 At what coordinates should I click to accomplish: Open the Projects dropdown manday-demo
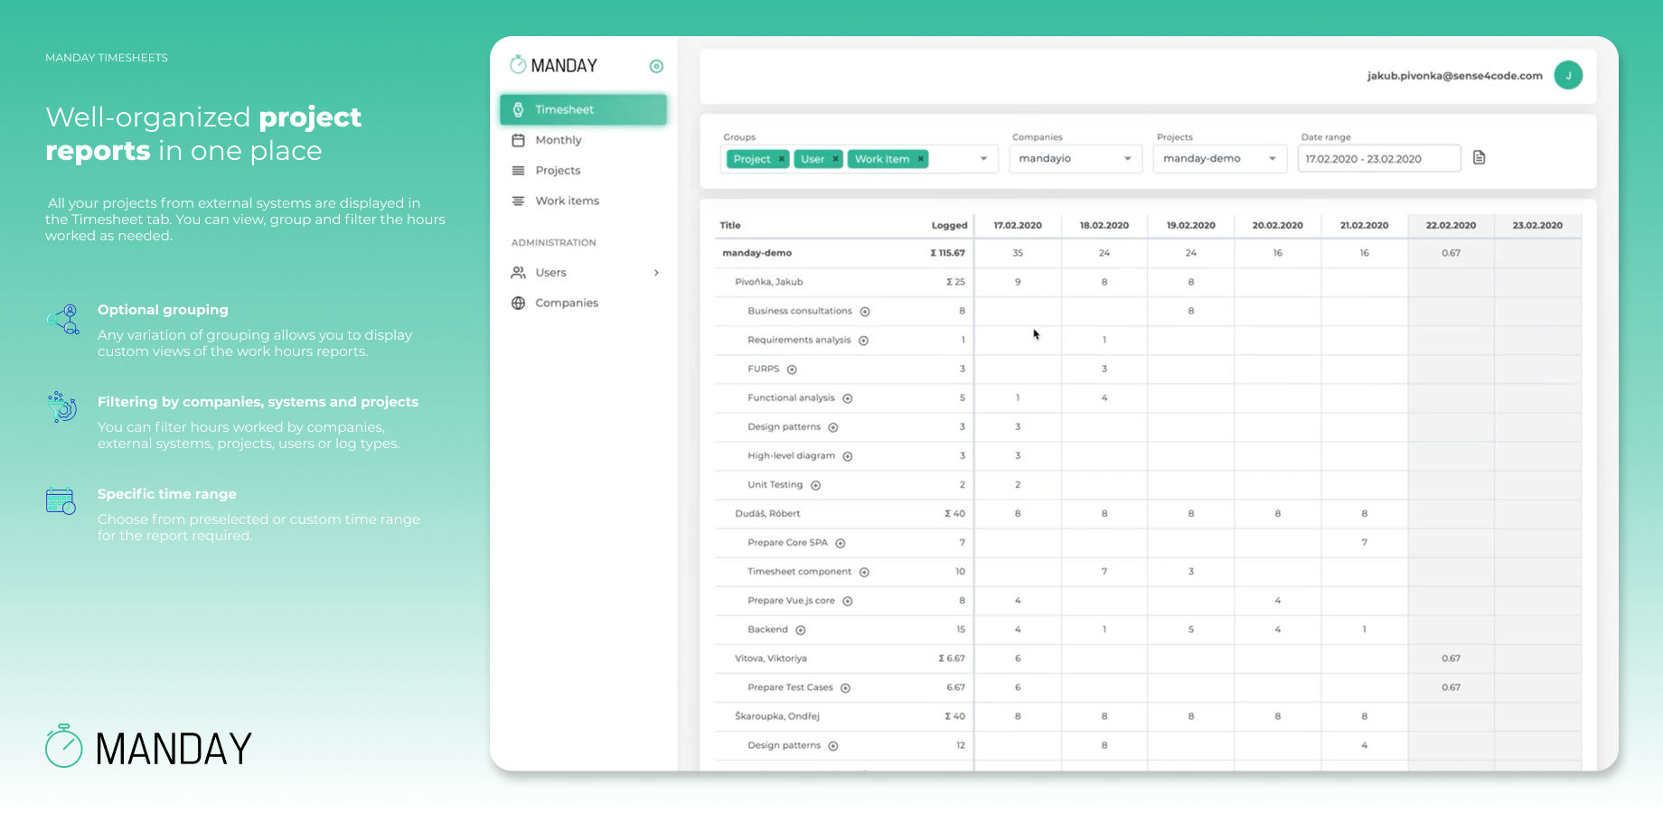click(1220, 159)
